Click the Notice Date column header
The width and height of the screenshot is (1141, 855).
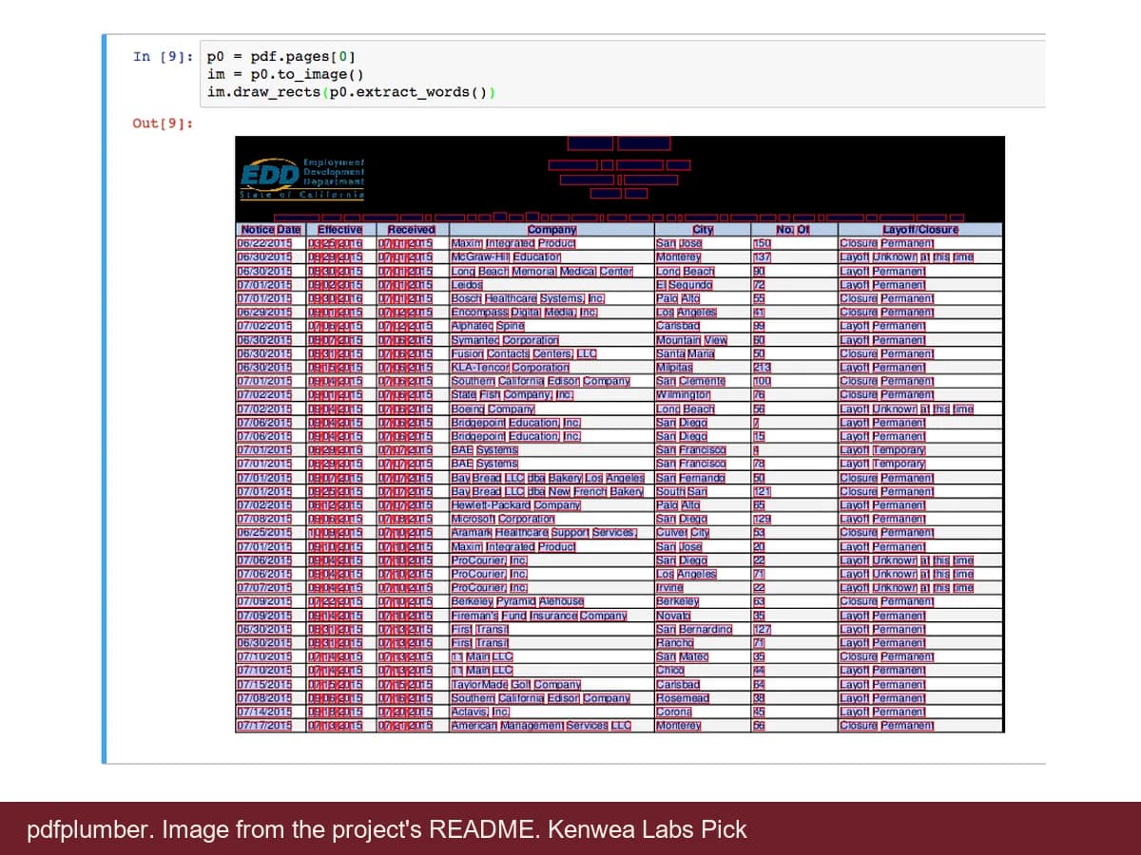pos(270,229)
